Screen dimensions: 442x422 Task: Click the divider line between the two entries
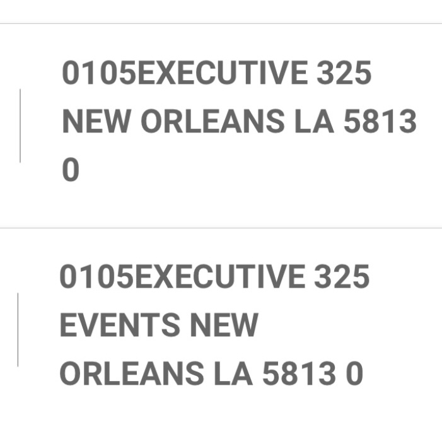(221, 228)
